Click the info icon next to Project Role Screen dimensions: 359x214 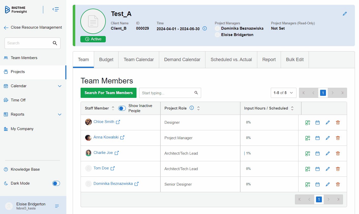click(x=192, y=108)
